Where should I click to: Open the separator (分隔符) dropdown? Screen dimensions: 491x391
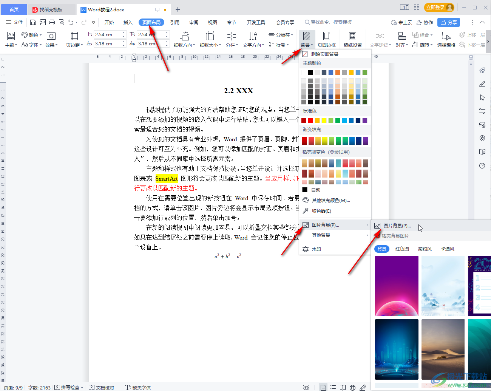pos(281,35)
